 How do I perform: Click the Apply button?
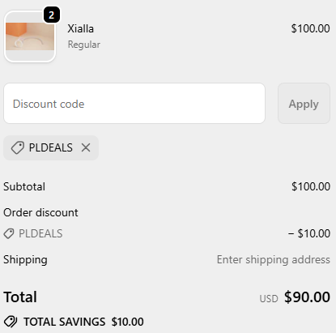304,104
